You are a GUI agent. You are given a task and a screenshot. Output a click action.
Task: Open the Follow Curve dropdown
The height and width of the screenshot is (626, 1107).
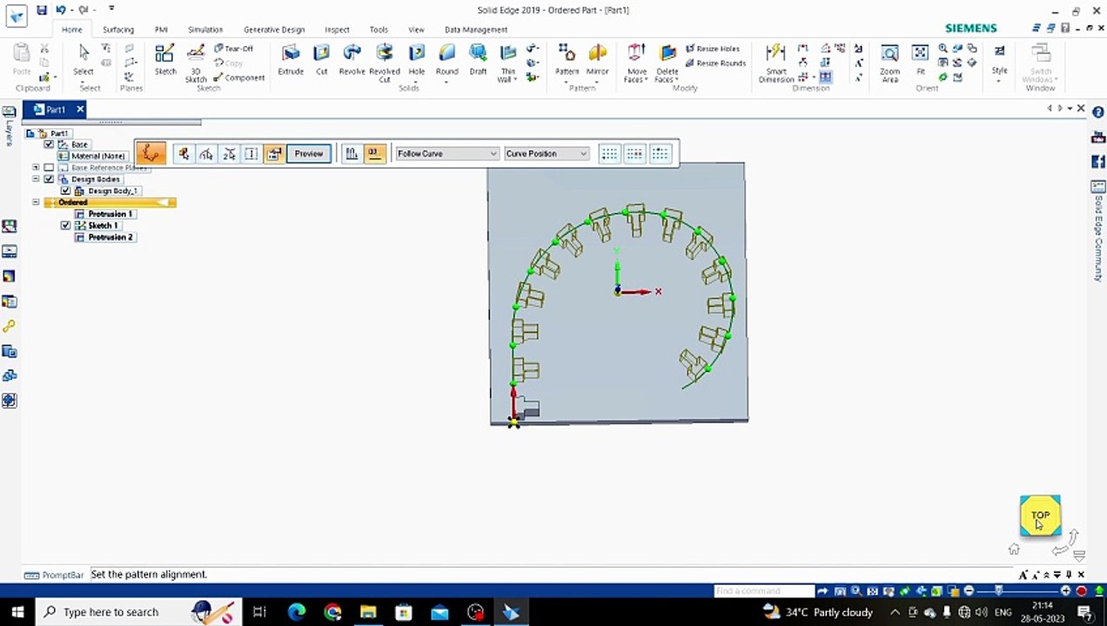(x=446, y=153)
